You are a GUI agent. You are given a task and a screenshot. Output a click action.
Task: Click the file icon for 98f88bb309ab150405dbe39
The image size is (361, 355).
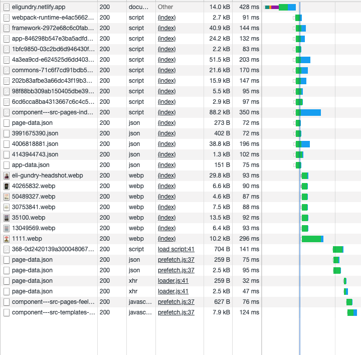click(x=7, y=91)
